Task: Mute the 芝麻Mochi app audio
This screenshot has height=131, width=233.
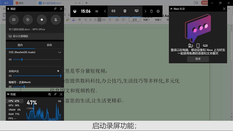Action: pos(10,86)
